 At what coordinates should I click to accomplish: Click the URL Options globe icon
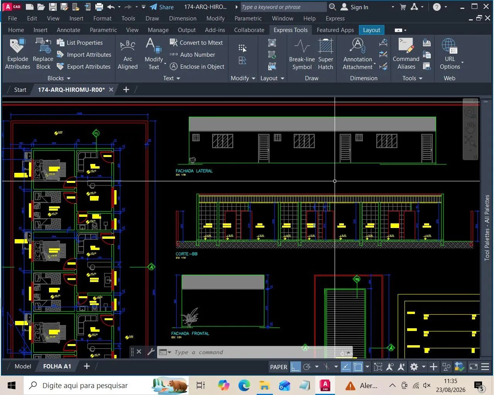450,46
